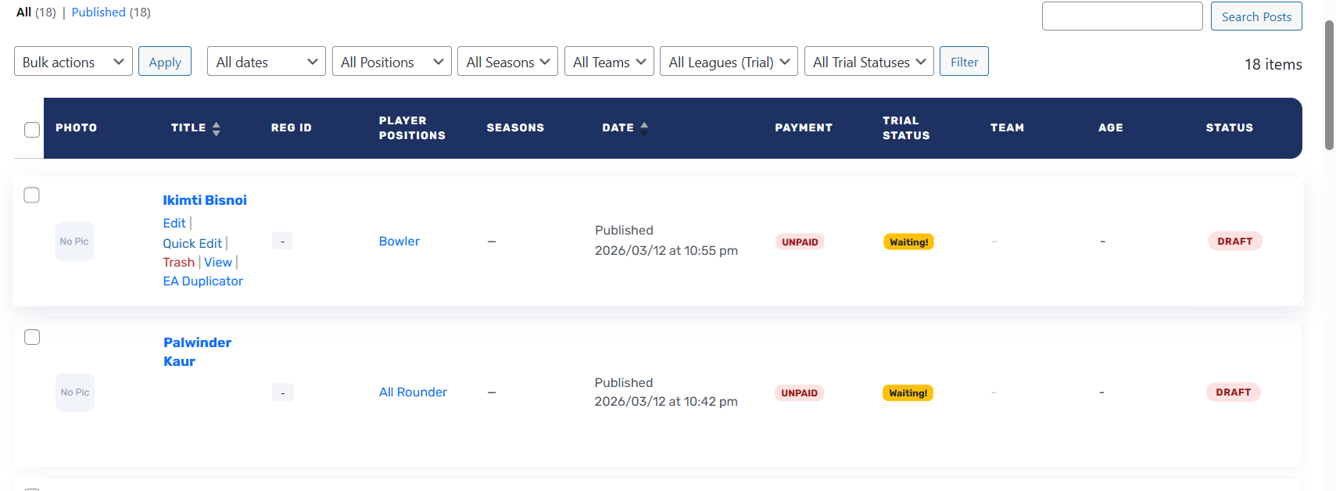Open the All Trial Statuses dropdown

point(869,62)
